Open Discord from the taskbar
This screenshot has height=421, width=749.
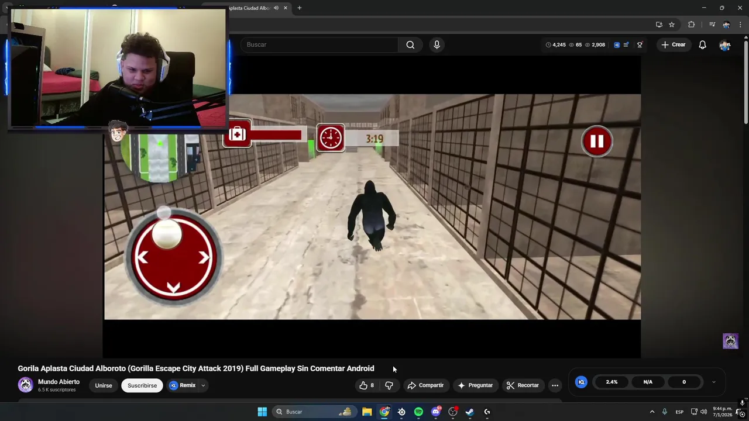pos(435,412)
